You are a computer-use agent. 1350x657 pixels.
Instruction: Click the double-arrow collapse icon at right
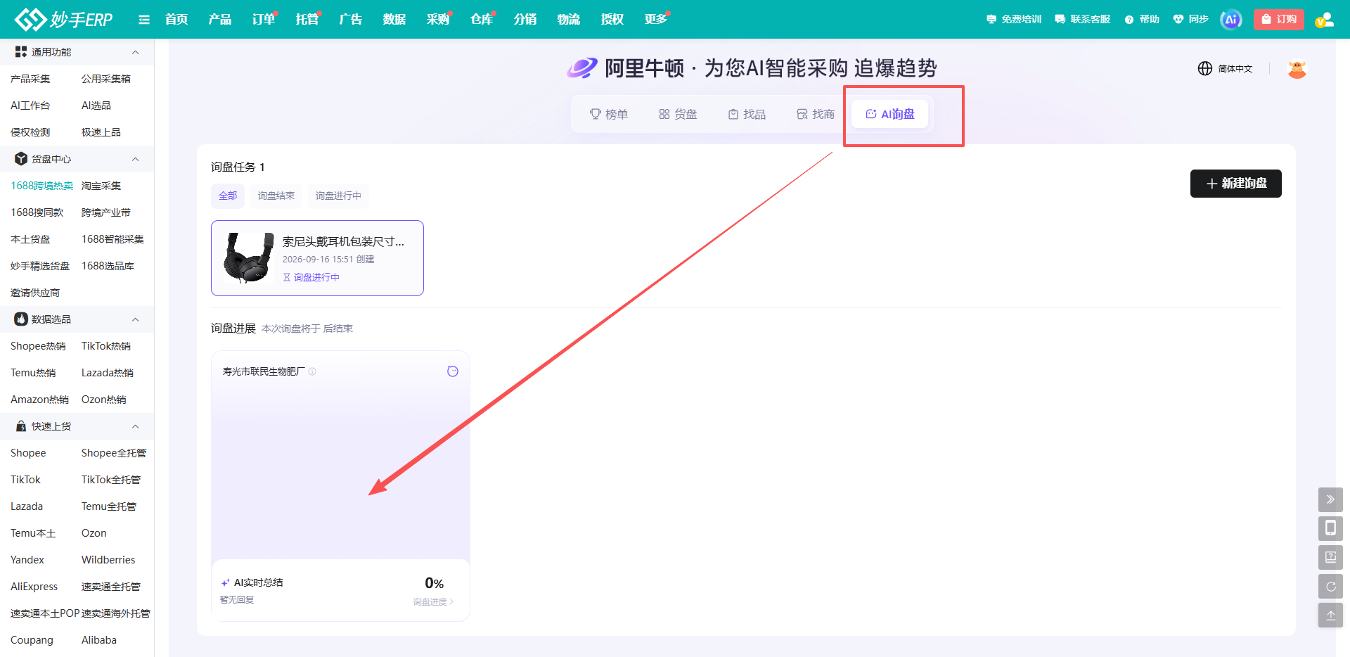pyautogui.click(x=1330, y=499)
